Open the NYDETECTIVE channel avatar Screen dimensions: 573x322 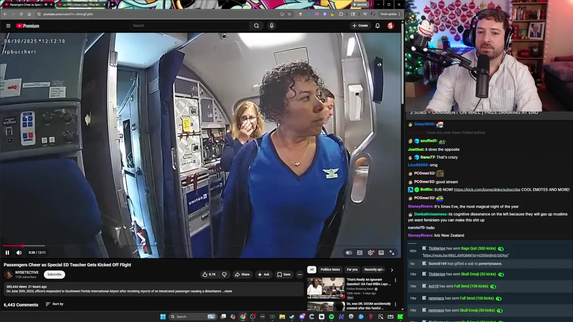(8, 275)
